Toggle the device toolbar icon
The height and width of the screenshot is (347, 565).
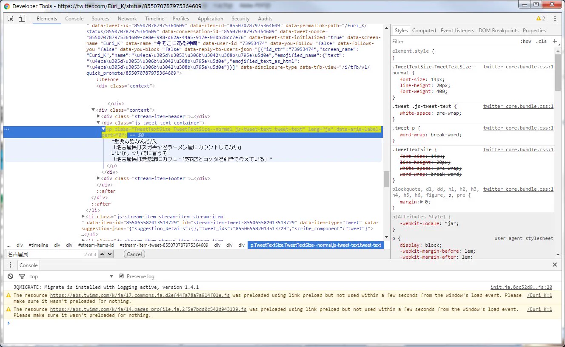coord(22,18)
